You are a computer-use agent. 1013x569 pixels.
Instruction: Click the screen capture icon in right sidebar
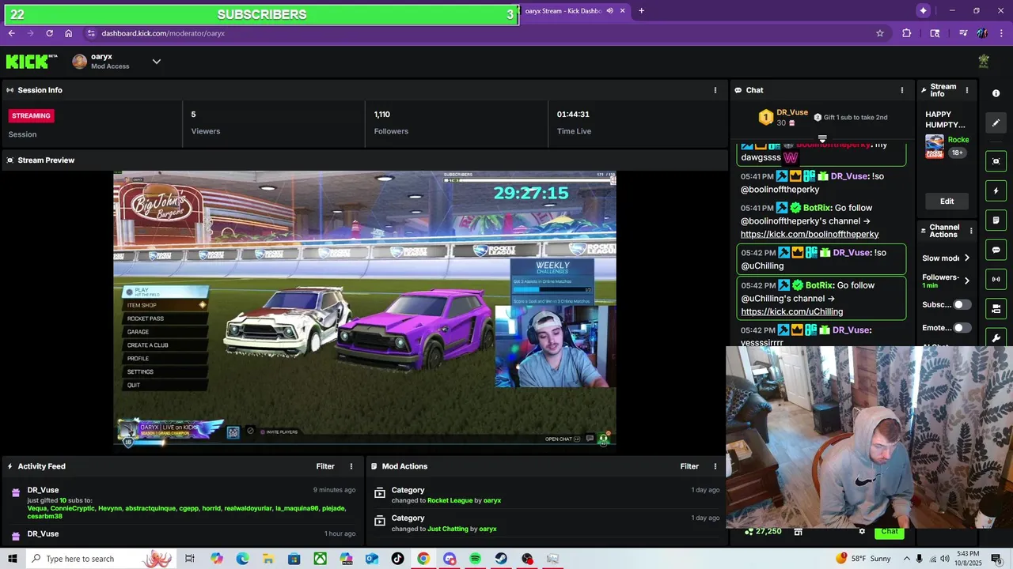996,161
